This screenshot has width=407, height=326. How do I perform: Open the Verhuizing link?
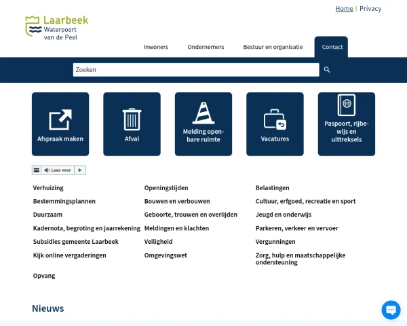point(48,188)
